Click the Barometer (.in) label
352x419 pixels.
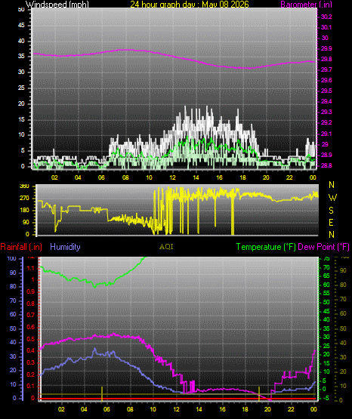306,4
